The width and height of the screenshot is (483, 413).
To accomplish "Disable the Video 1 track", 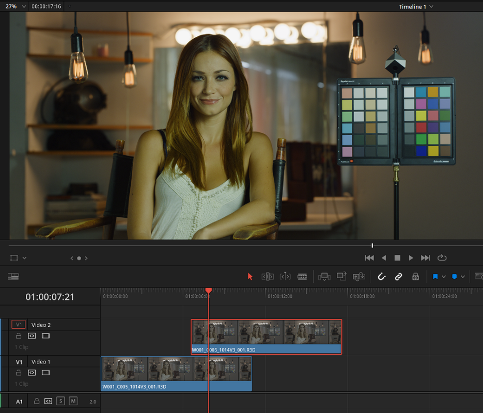I will (x=45, y=373).
